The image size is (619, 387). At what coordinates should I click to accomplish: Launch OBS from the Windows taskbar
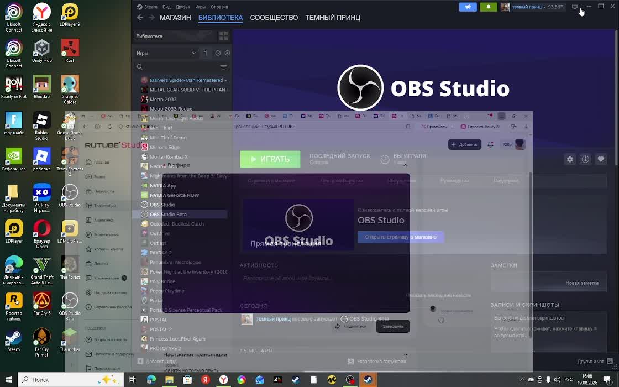tap(350, 379)
